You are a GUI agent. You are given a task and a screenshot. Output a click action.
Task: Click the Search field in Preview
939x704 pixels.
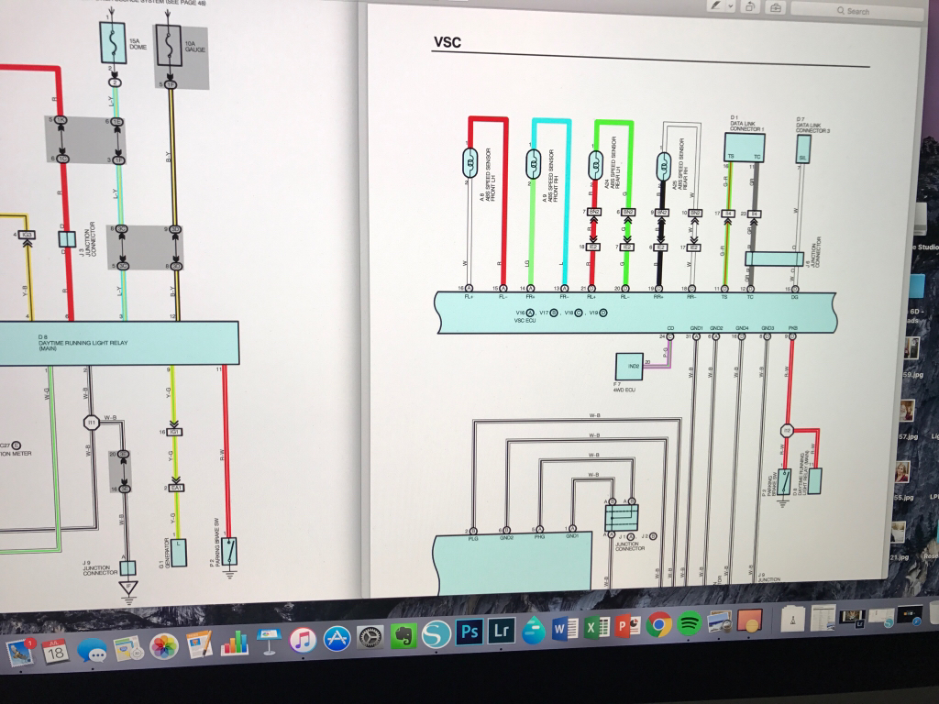[x=856, y=11]
